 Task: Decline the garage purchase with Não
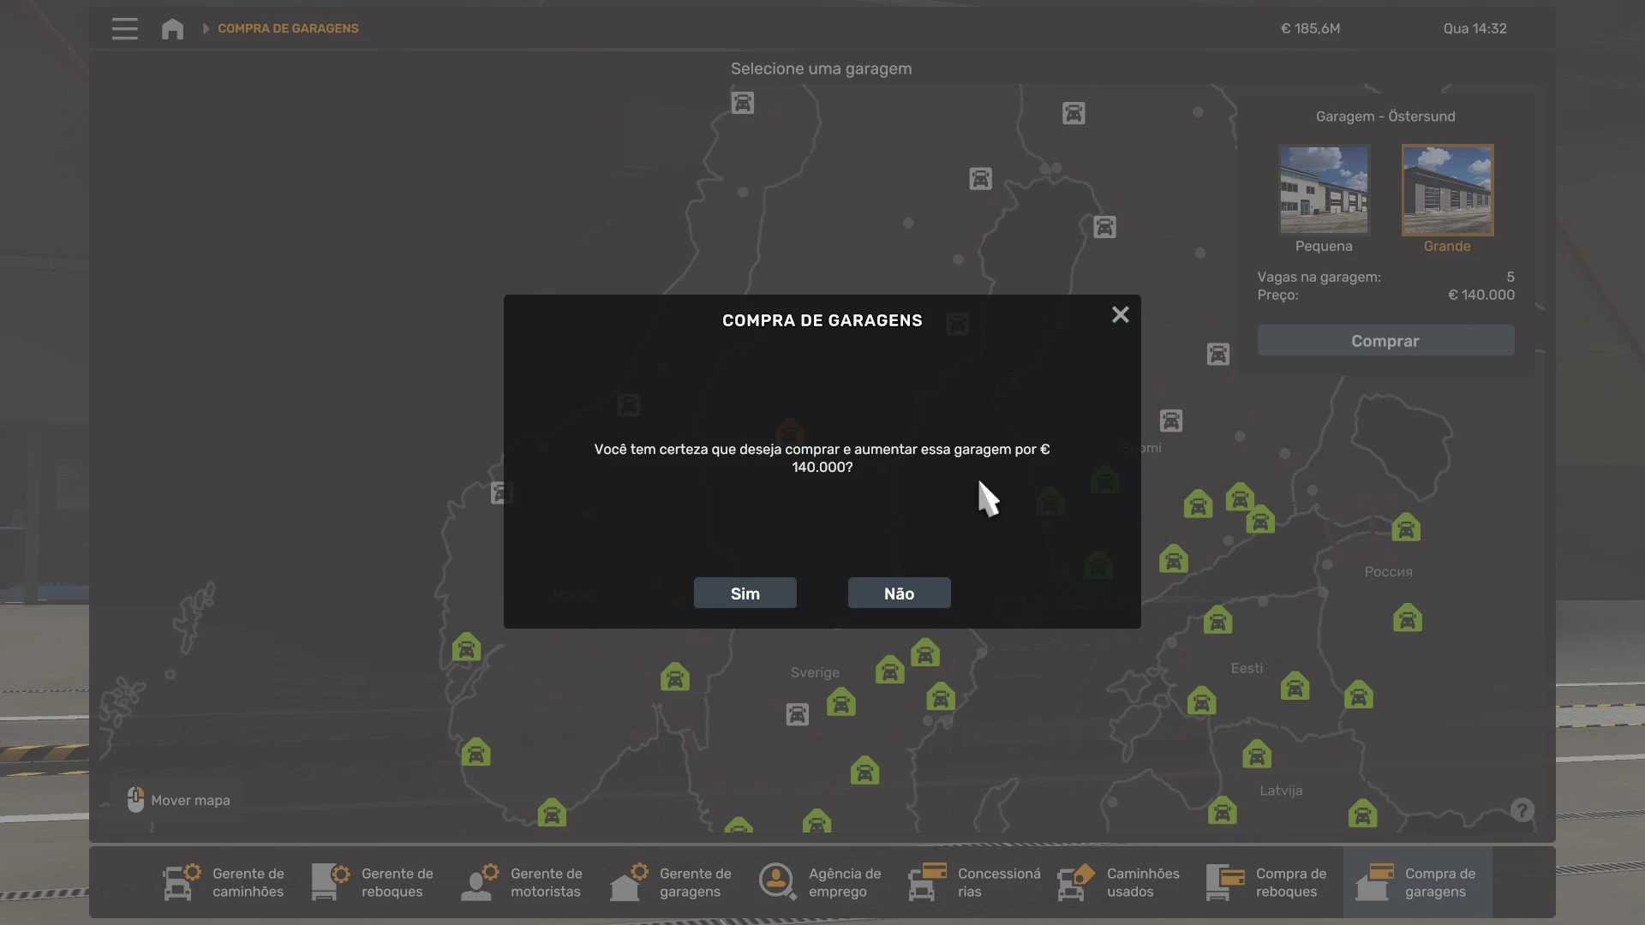[899, 593]
